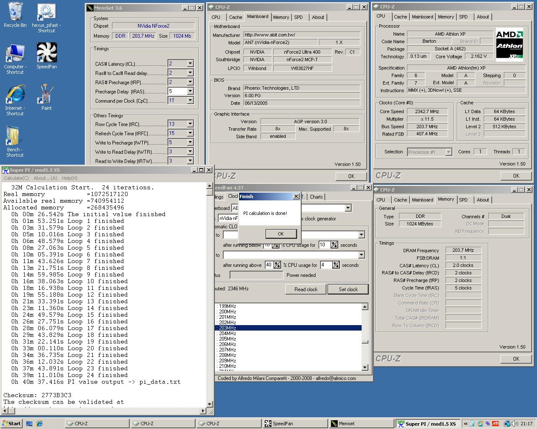The image size is (537, 429).
Task: Click Super PI vertical scrollbar up arrow
Action: (209, 186)
